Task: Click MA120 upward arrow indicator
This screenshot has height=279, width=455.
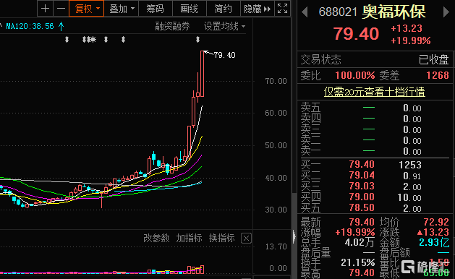Action: [x=61, y=27]
